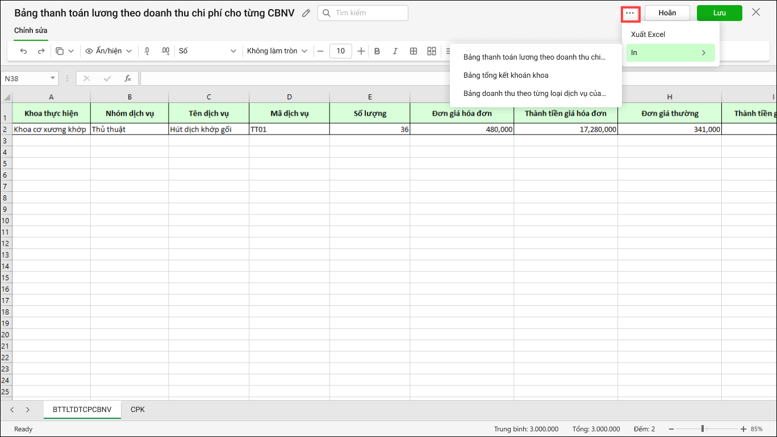Choose Bảng tổng kết khoán khoa print option

506,75
